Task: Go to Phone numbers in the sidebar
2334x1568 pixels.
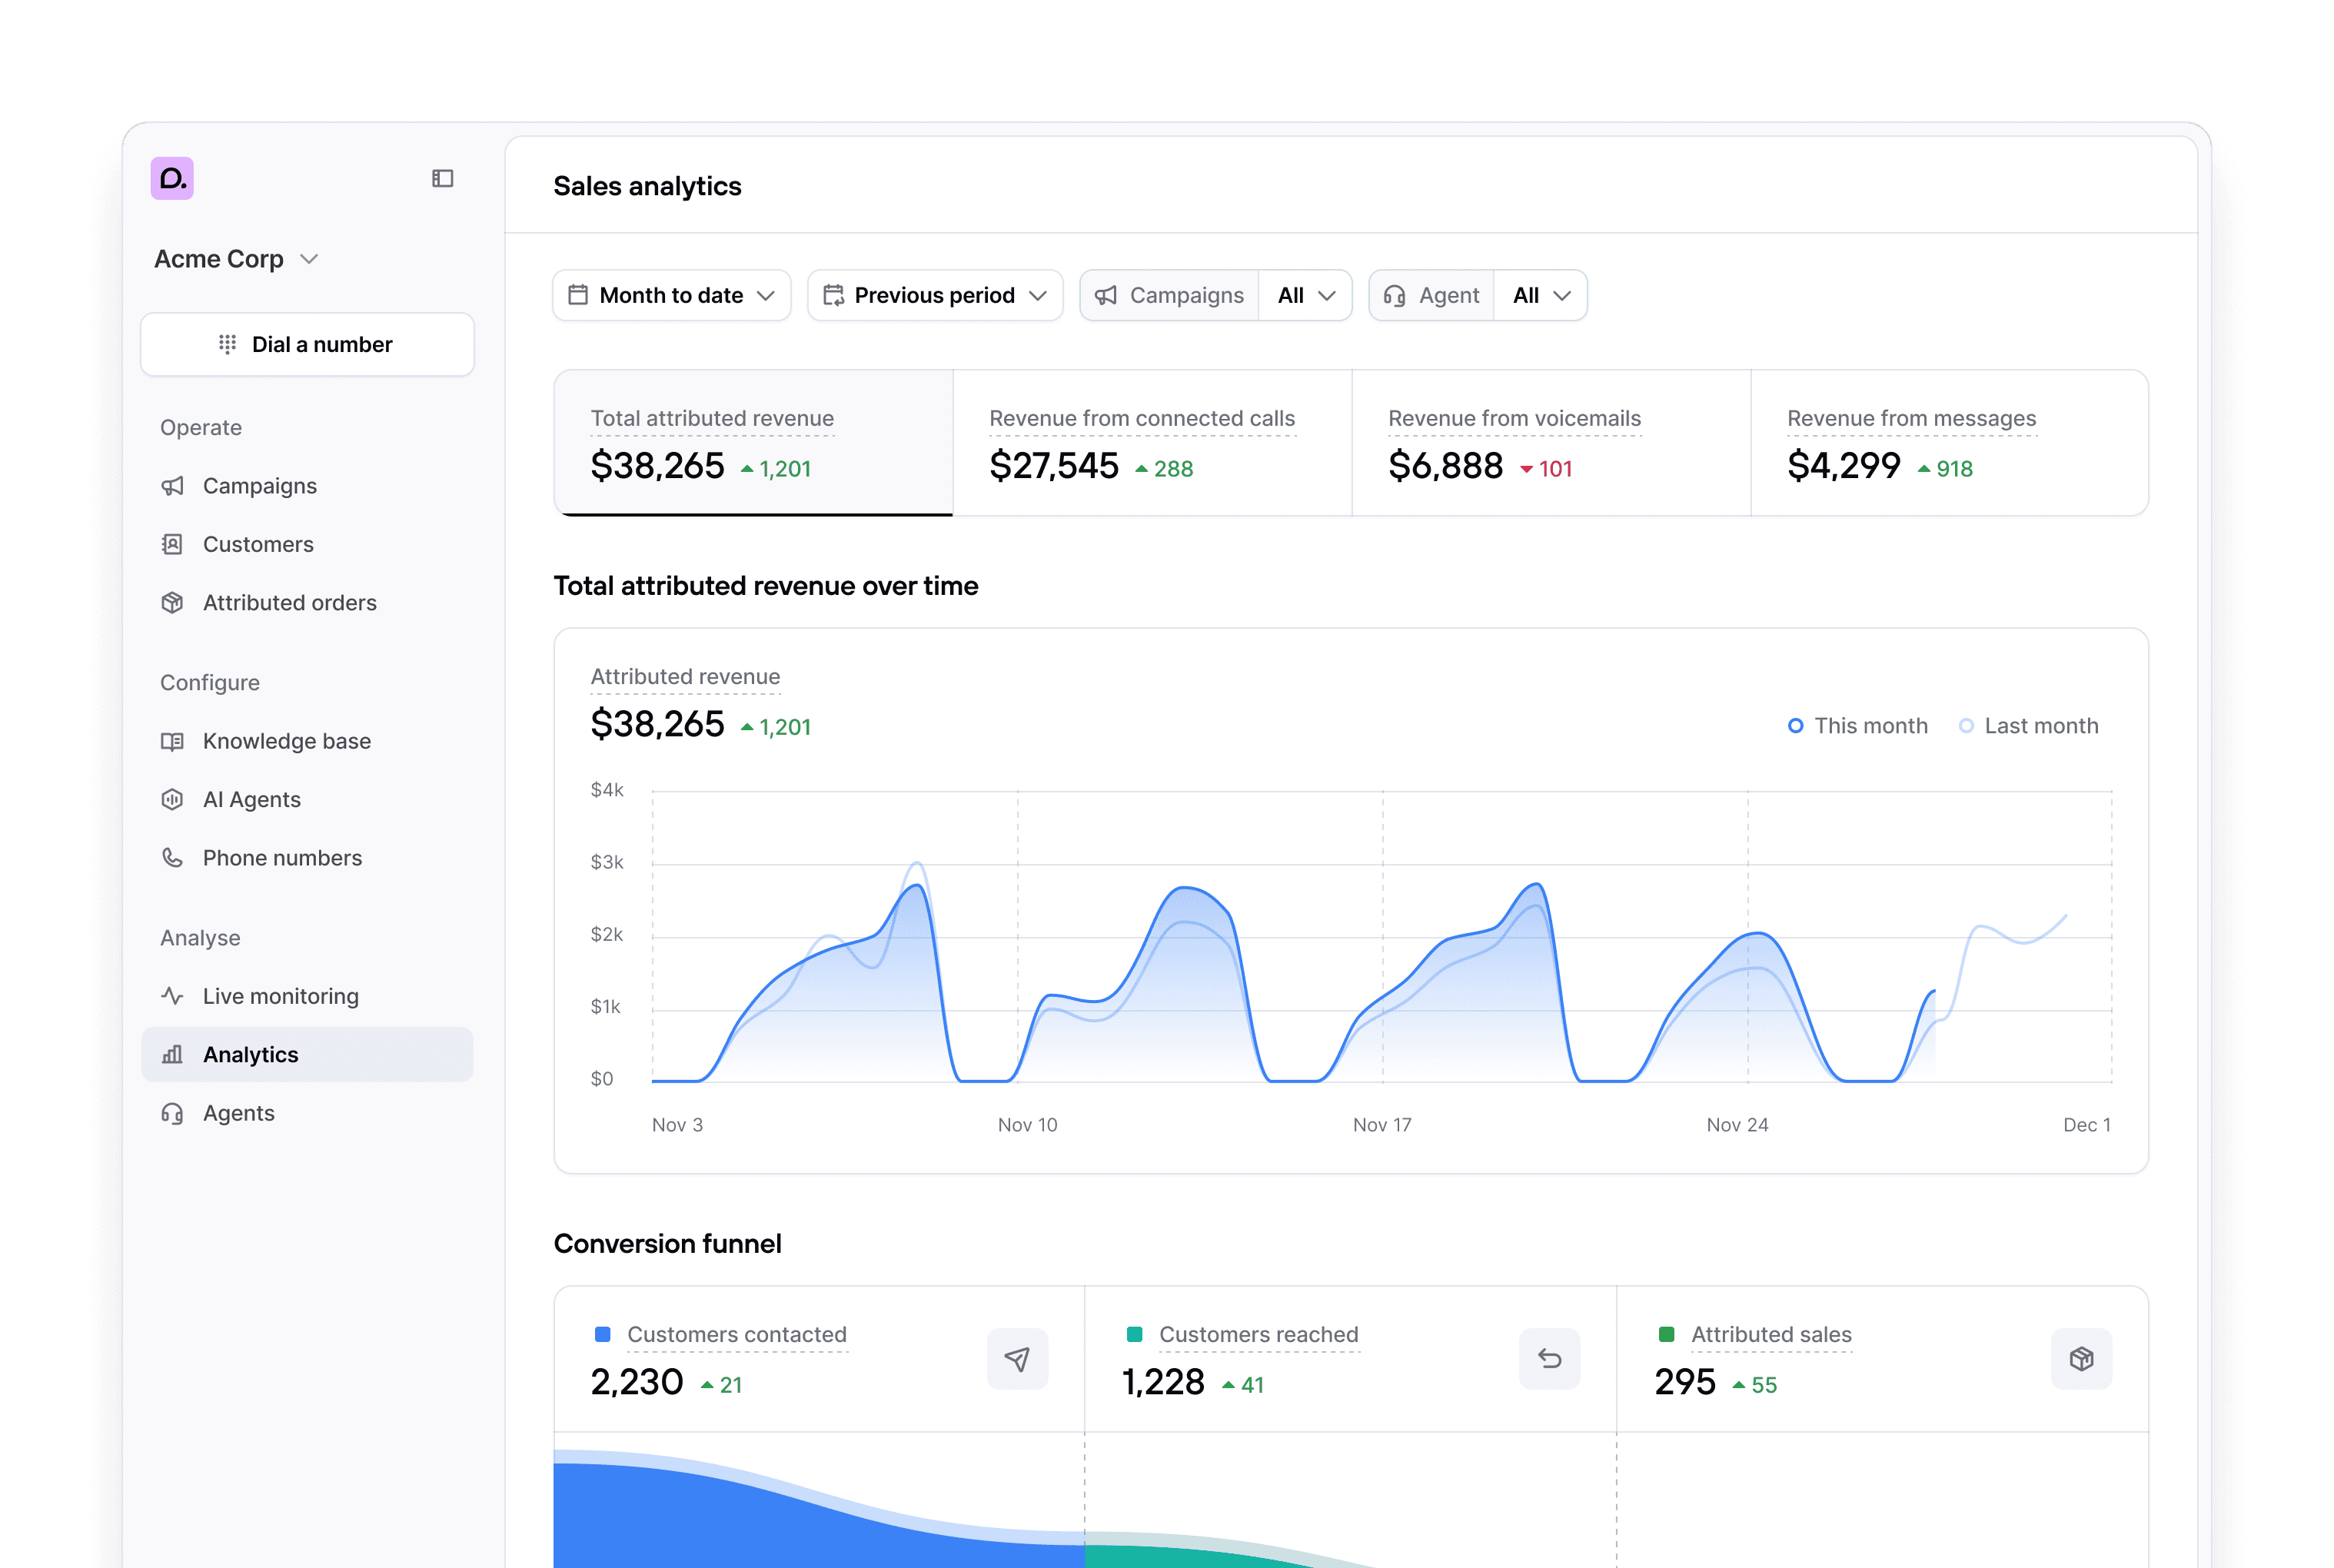Action: pyautogui.click(x=282, y=858)
